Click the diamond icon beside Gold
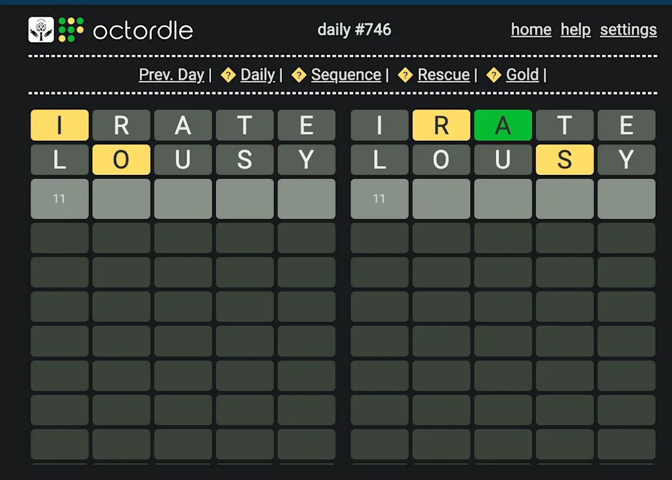 493,75
